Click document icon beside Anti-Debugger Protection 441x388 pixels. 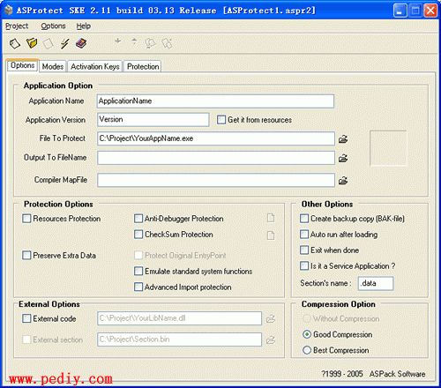pyautogui.click(x=271, y=218)
